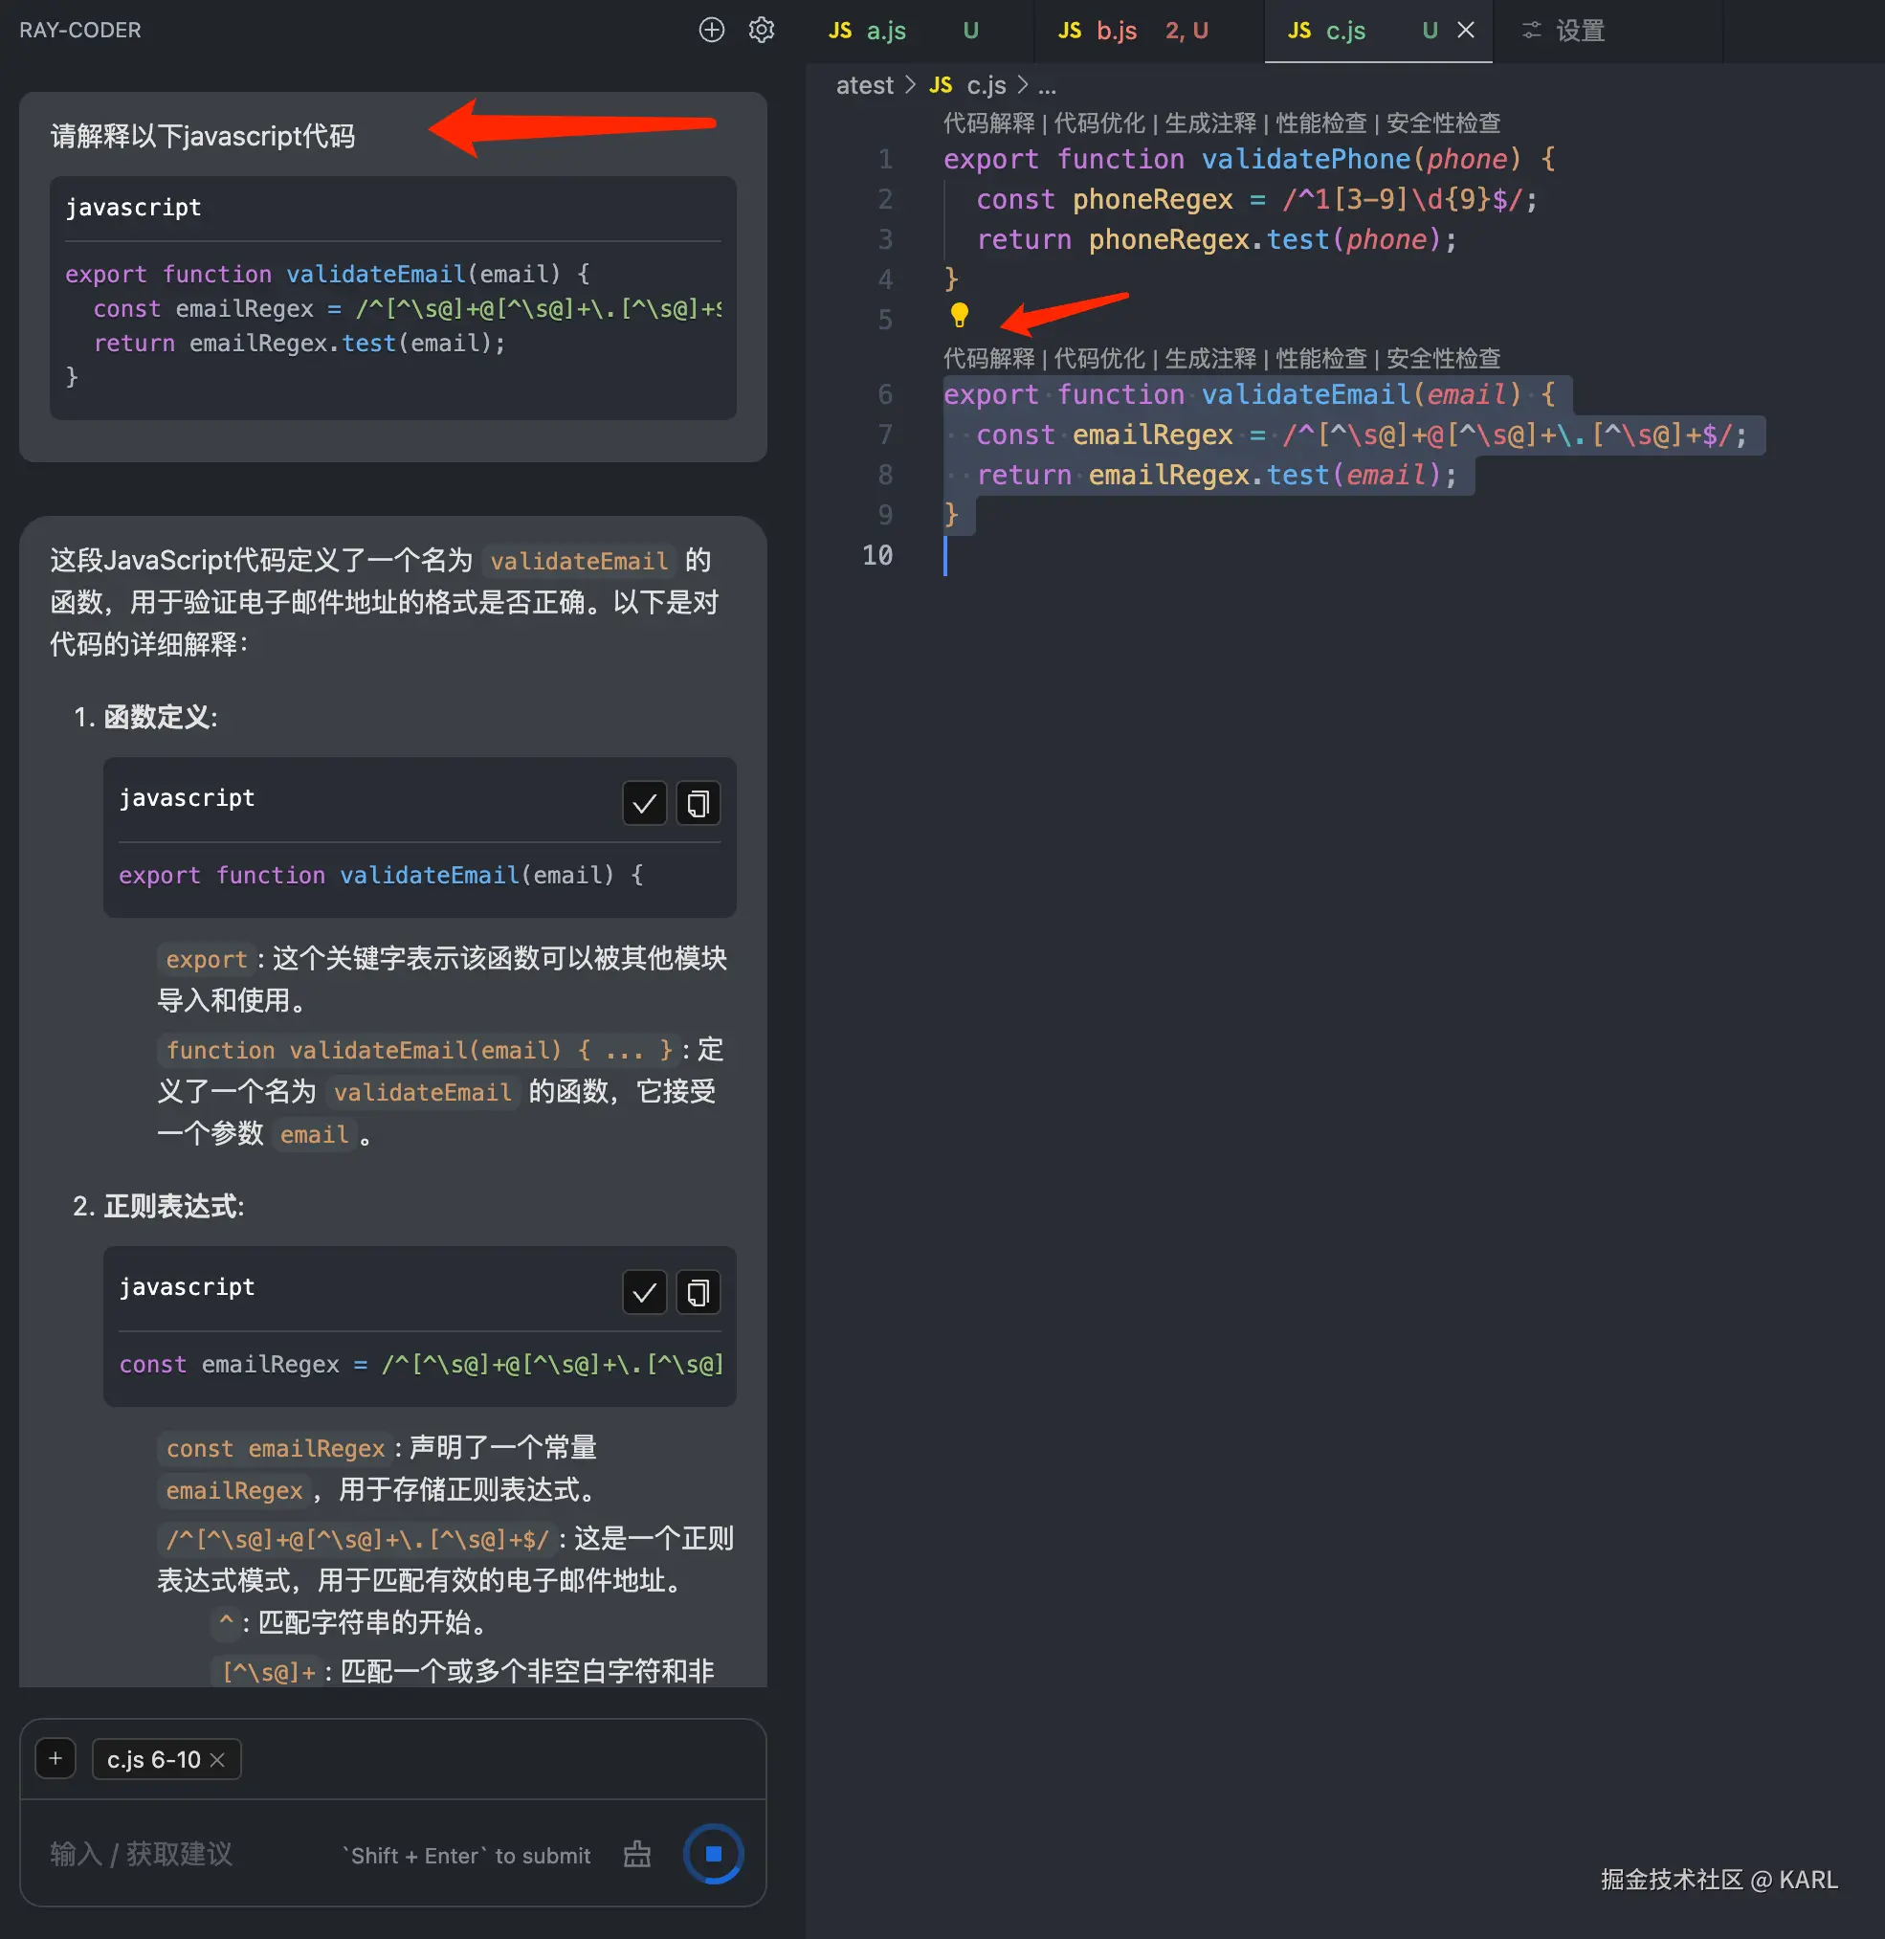Switch to the a.js tab

[885, 31]
